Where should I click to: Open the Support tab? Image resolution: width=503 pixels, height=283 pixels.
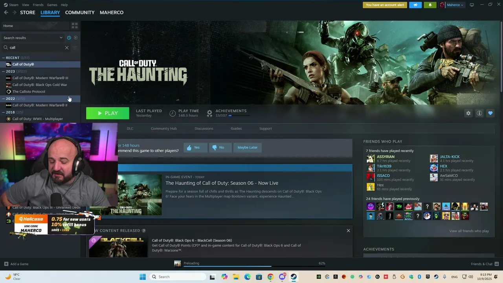click(x=266, y=129)
